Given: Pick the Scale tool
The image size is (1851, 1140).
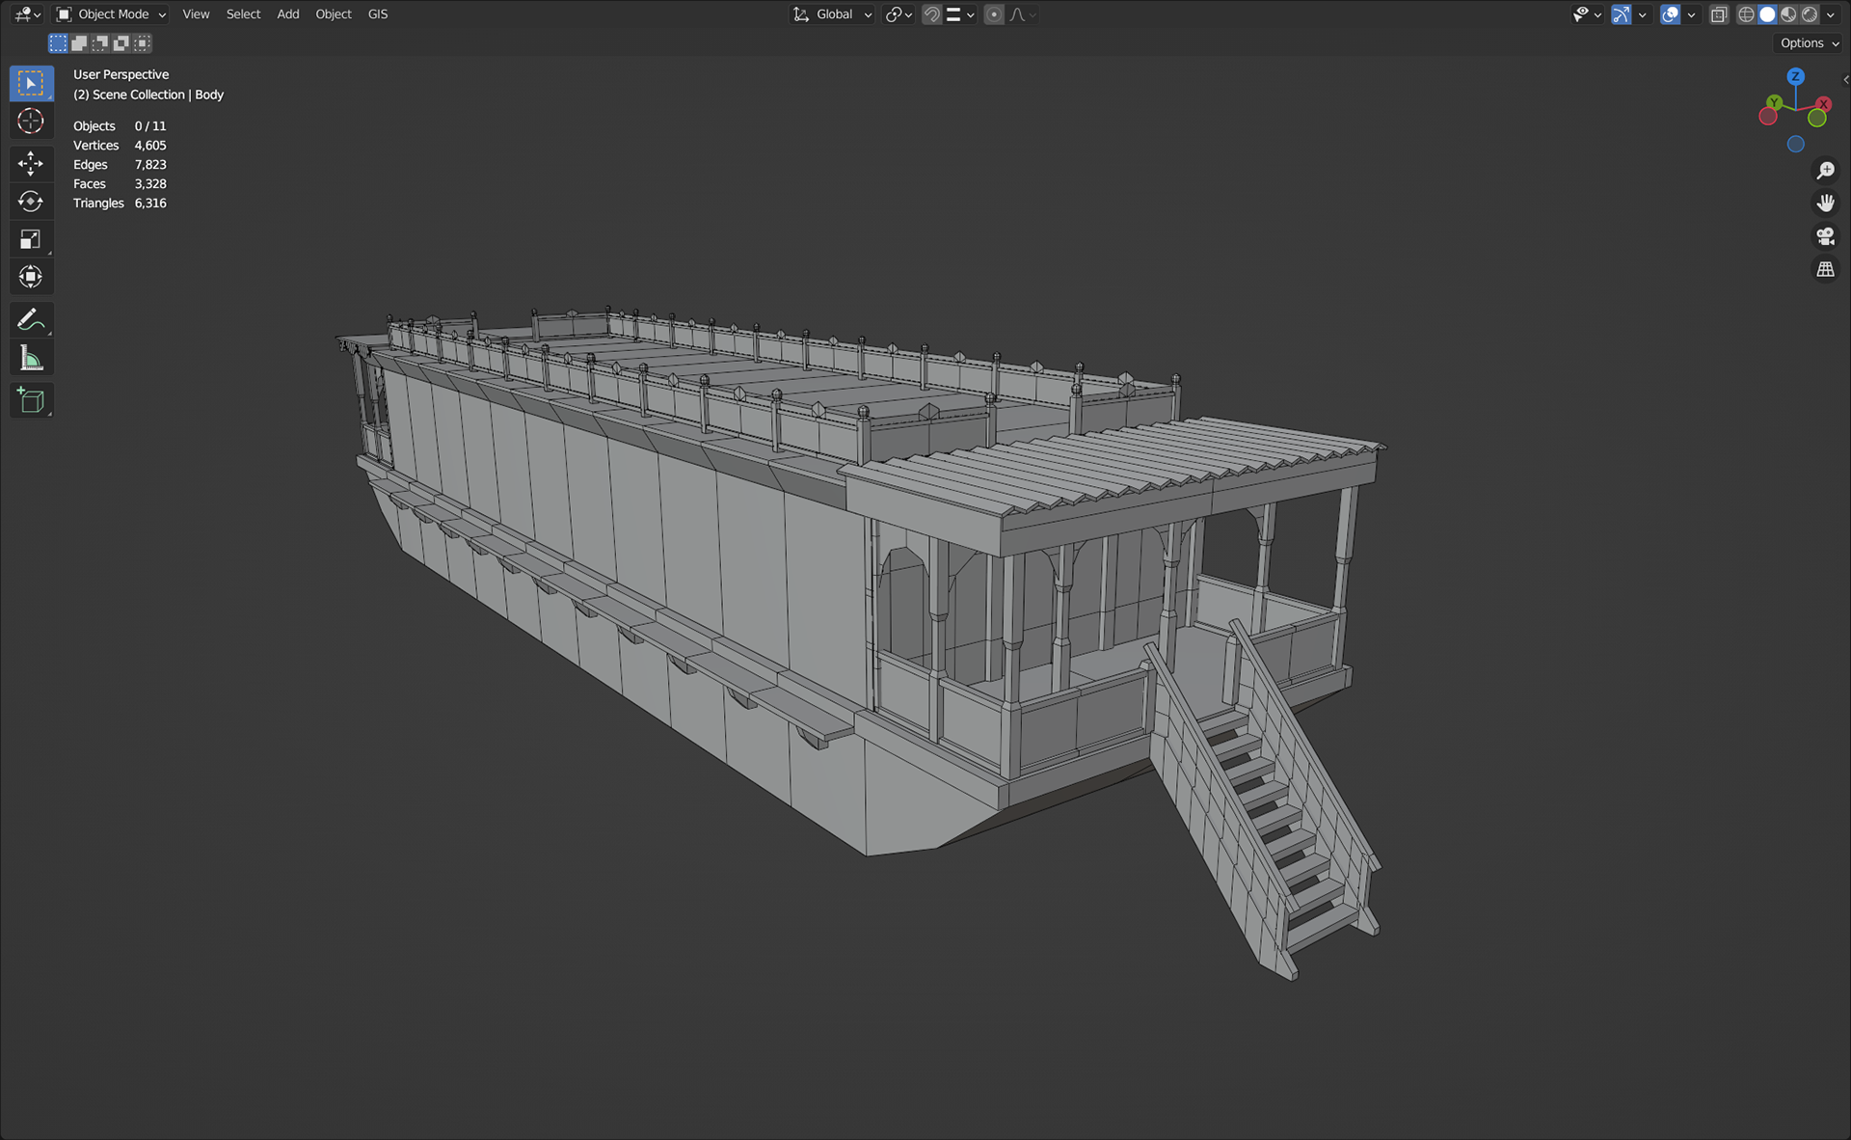Looking at the screenshot, I should point(31,239).
